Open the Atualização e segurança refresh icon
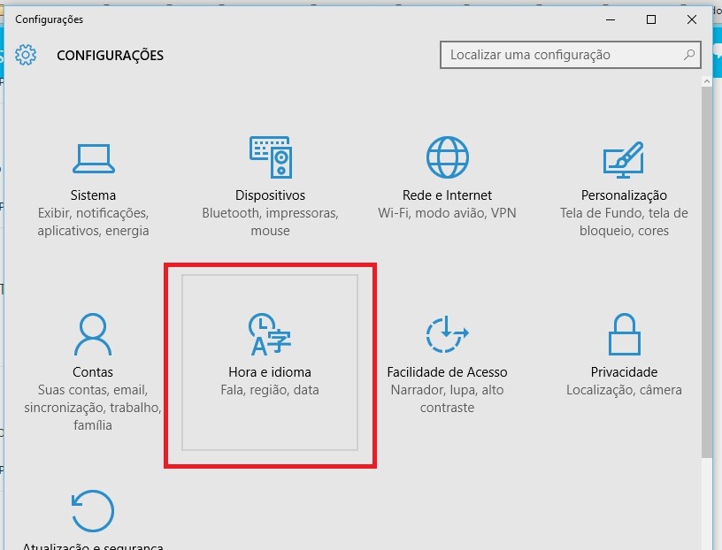 (x=93, y=511)
